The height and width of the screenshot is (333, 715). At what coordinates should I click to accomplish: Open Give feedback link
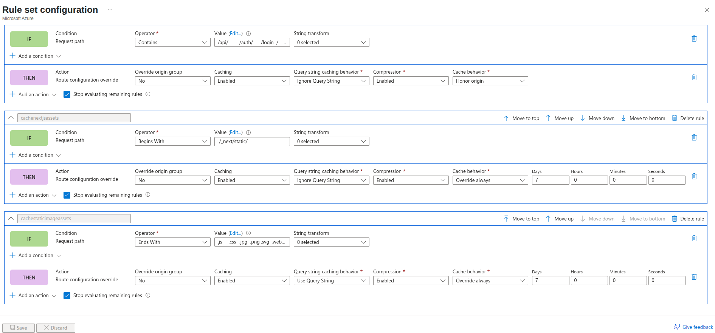point(693,327)
